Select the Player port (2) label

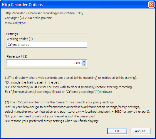click(x=17, y=56)
